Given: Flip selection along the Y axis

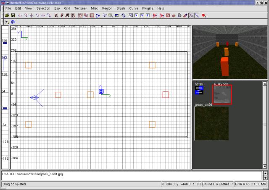Looking at the screenshot, I should [32, 16].
